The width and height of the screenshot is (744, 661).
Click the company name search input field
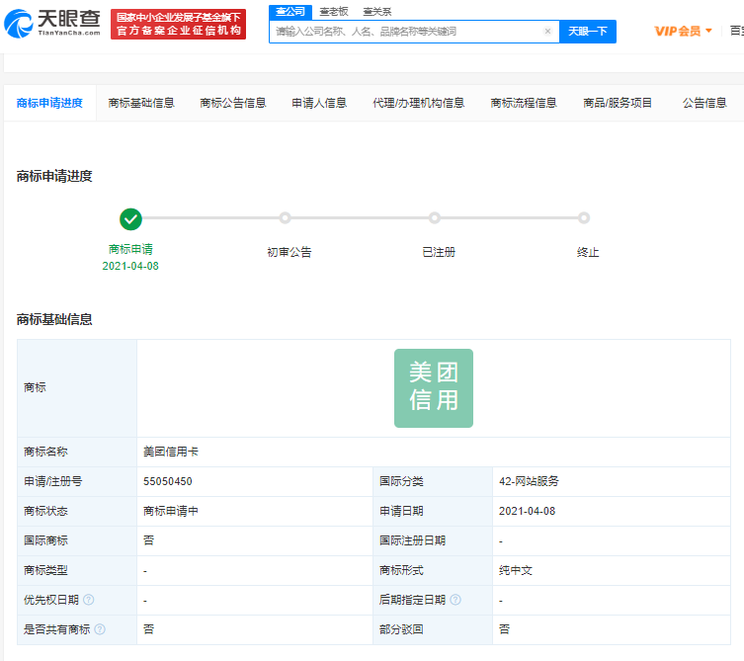(405, 32)
